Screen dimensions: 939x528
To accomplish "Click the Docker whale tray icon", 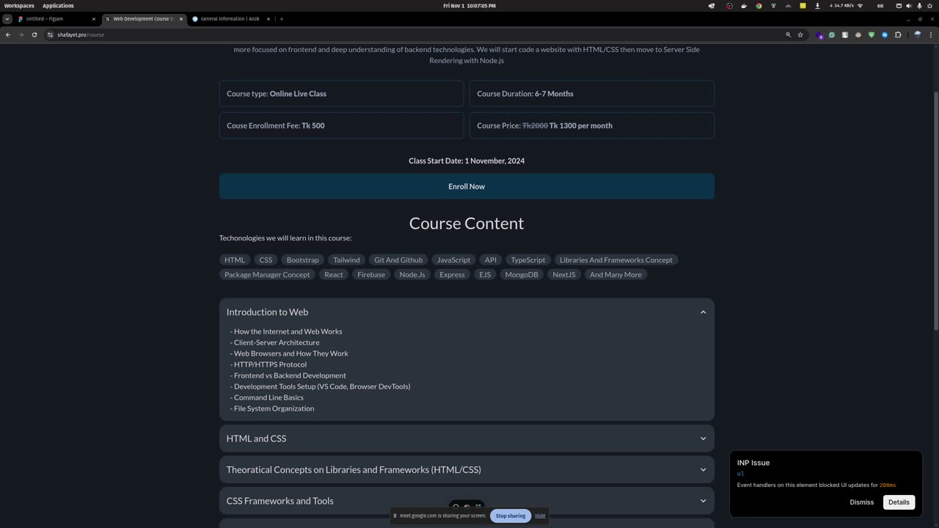I will point(744,6).
